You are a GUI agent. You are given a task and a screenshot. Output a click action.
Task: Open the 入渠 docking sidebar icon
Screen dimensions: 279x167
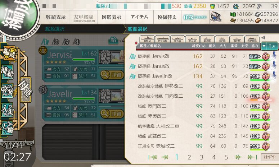[x=7, y=110]
